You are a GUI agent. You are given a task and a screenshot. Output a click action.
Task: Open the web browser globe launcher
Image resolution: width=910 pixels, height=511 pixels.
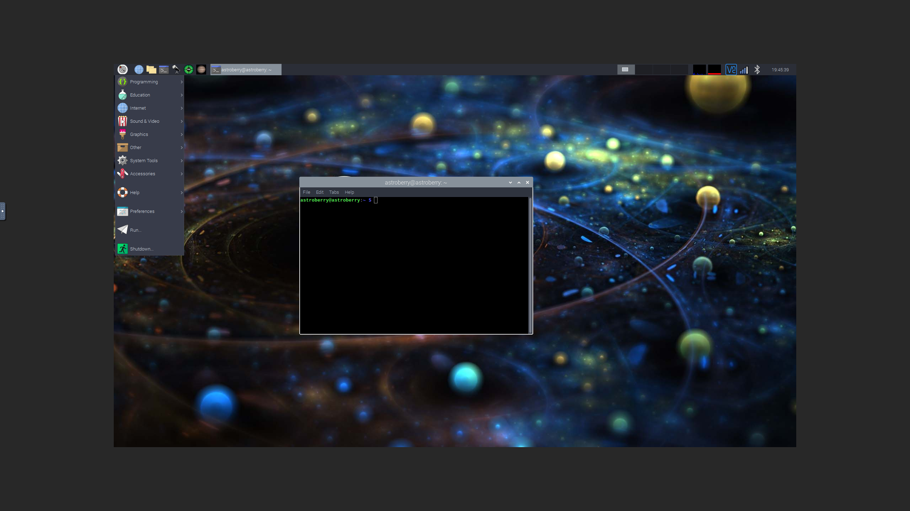tap(139, 70)
